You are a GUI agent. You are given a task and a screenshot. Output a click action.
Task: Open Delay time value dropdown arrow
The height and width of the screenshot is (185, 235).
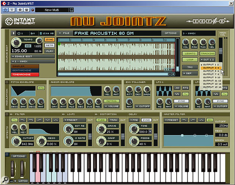[x=150, y=132]
